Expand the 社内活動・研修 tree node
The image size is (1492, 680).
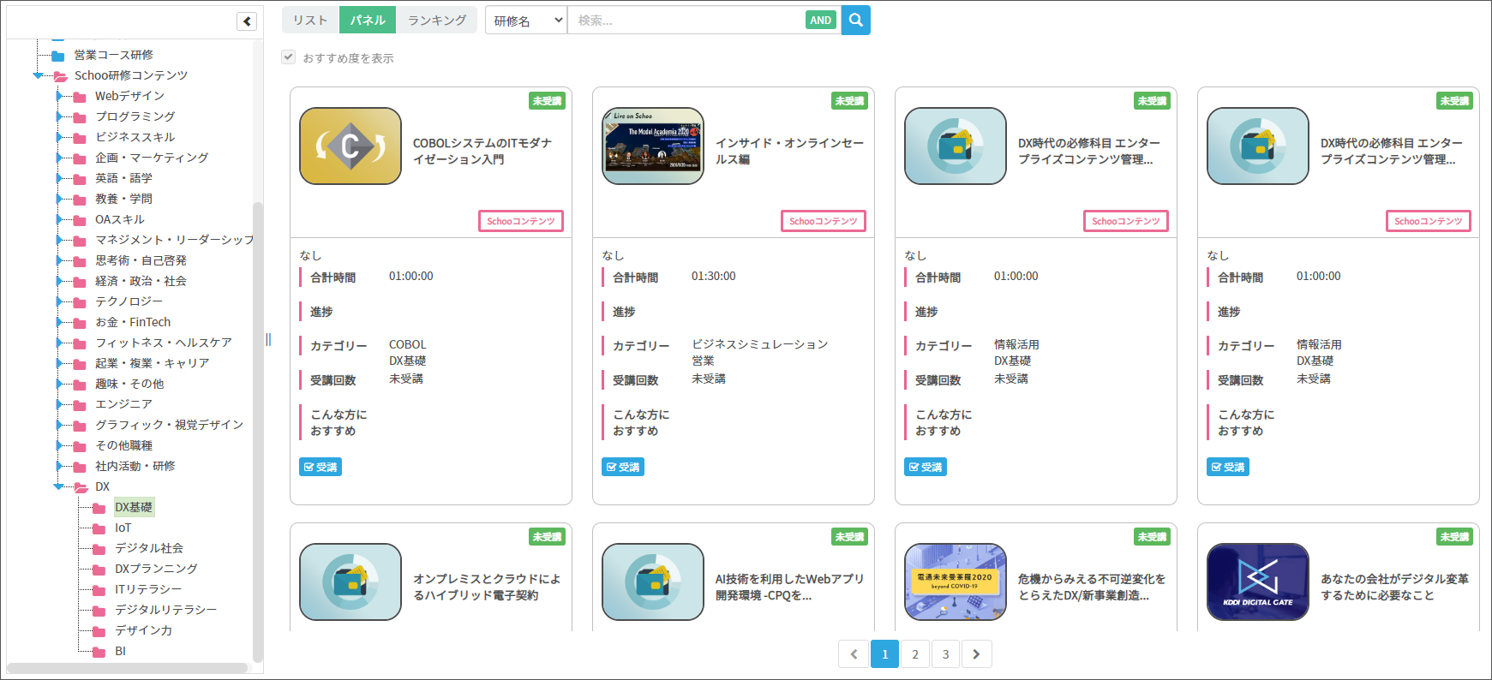coord(59,466)
